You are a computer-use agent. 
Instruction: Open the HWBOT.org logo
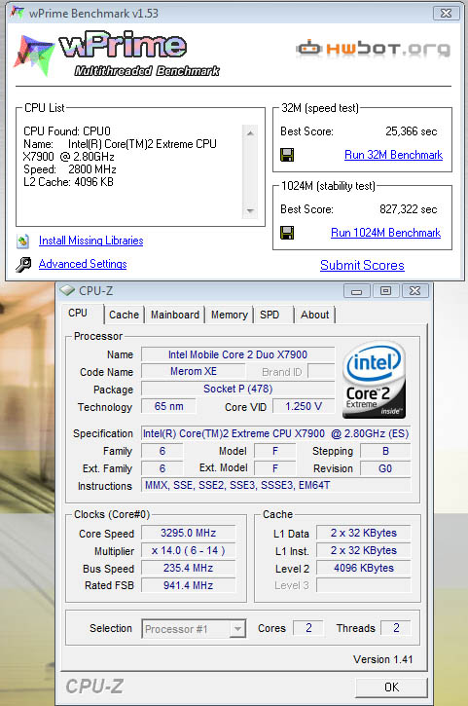pyautogui.click(x=373, y=49)
